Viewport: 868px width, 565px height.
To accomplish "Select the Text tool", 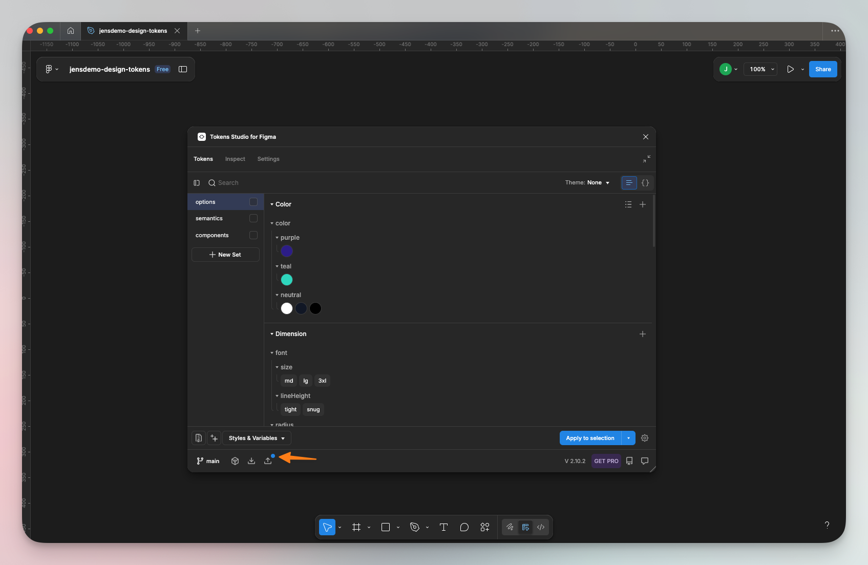I will coord(444,527).
